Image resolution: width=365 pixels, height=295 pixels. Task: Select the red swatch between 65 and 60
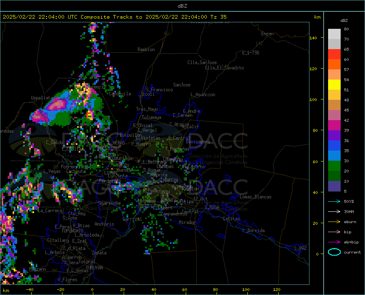334,54
